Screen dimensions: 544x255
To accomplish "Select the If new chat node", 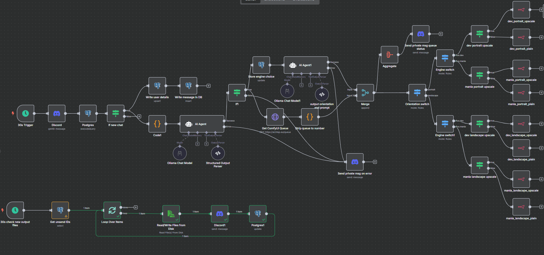I will coord(116,114).
